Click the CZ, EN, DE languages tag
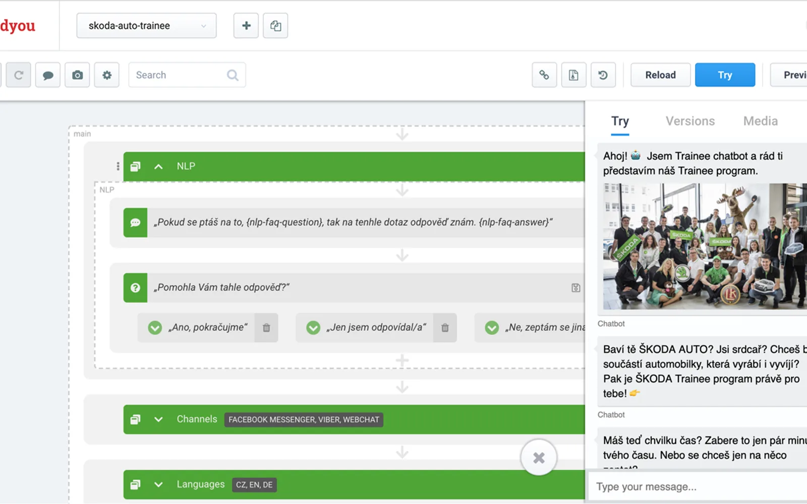 [254, 484]
